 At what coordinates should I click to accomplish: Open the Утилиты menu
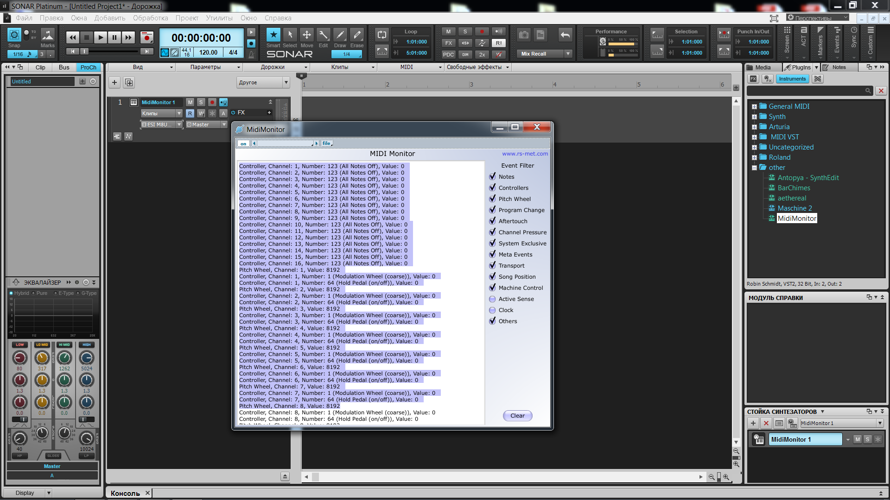219,18
